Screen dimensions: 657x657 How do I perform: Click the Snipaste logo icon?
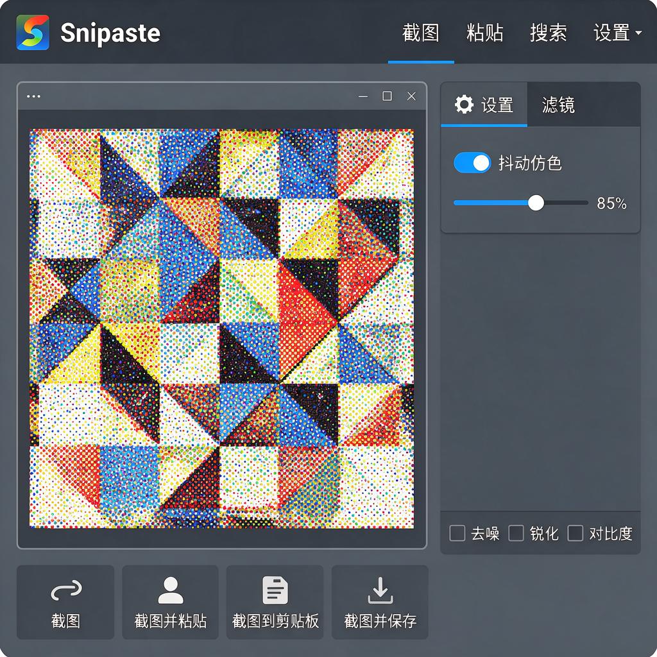click(x=33, y=33)
